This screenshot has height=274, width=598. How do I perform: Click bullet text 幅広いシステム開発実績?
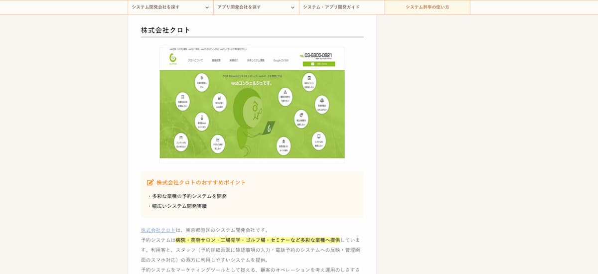click(179, 206)
